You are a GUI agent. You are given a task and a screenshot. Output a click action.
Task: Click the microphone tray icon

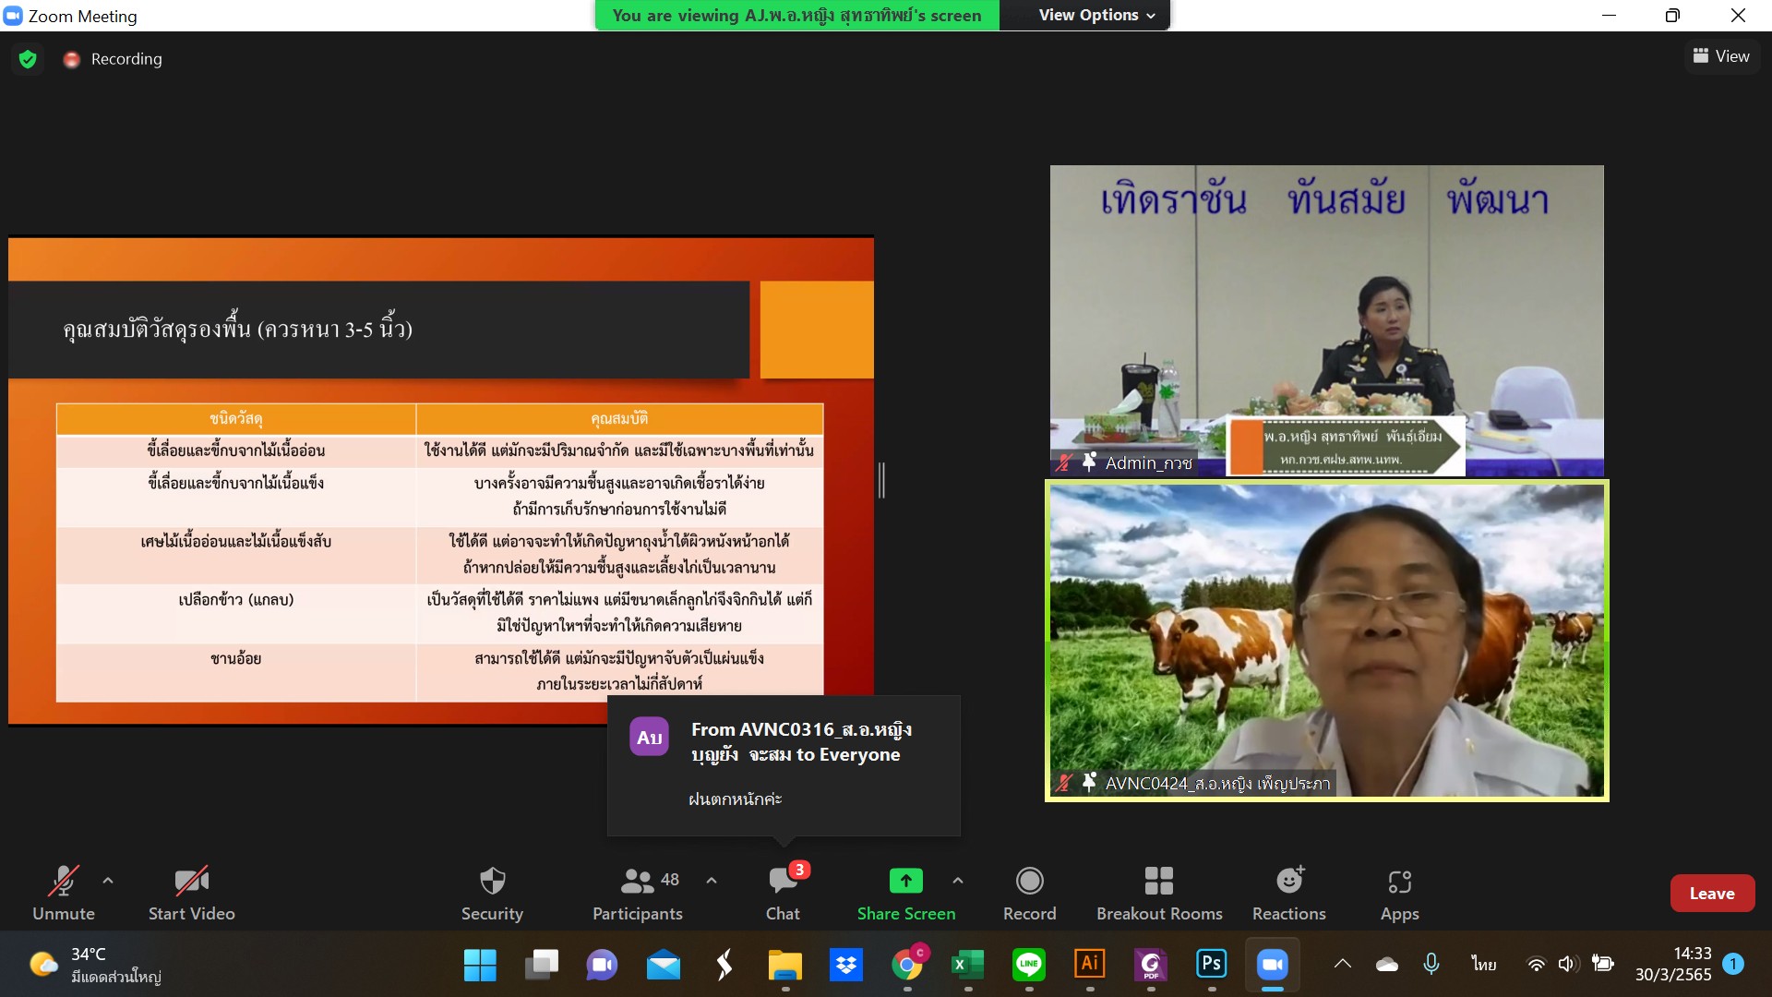click(1431, 964)
